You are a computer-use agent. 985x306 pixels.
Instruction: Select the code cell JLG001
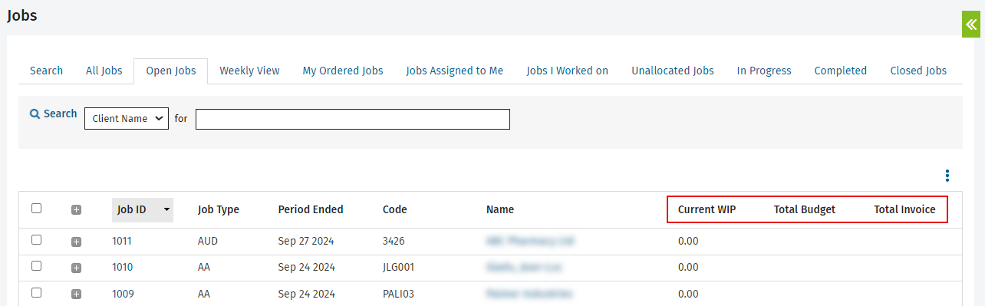399,267
